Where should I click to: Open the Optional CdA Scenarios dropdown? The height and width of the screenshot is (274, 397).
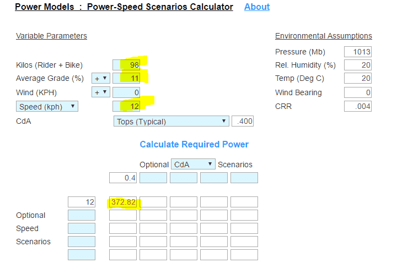[x=193, y=164]
